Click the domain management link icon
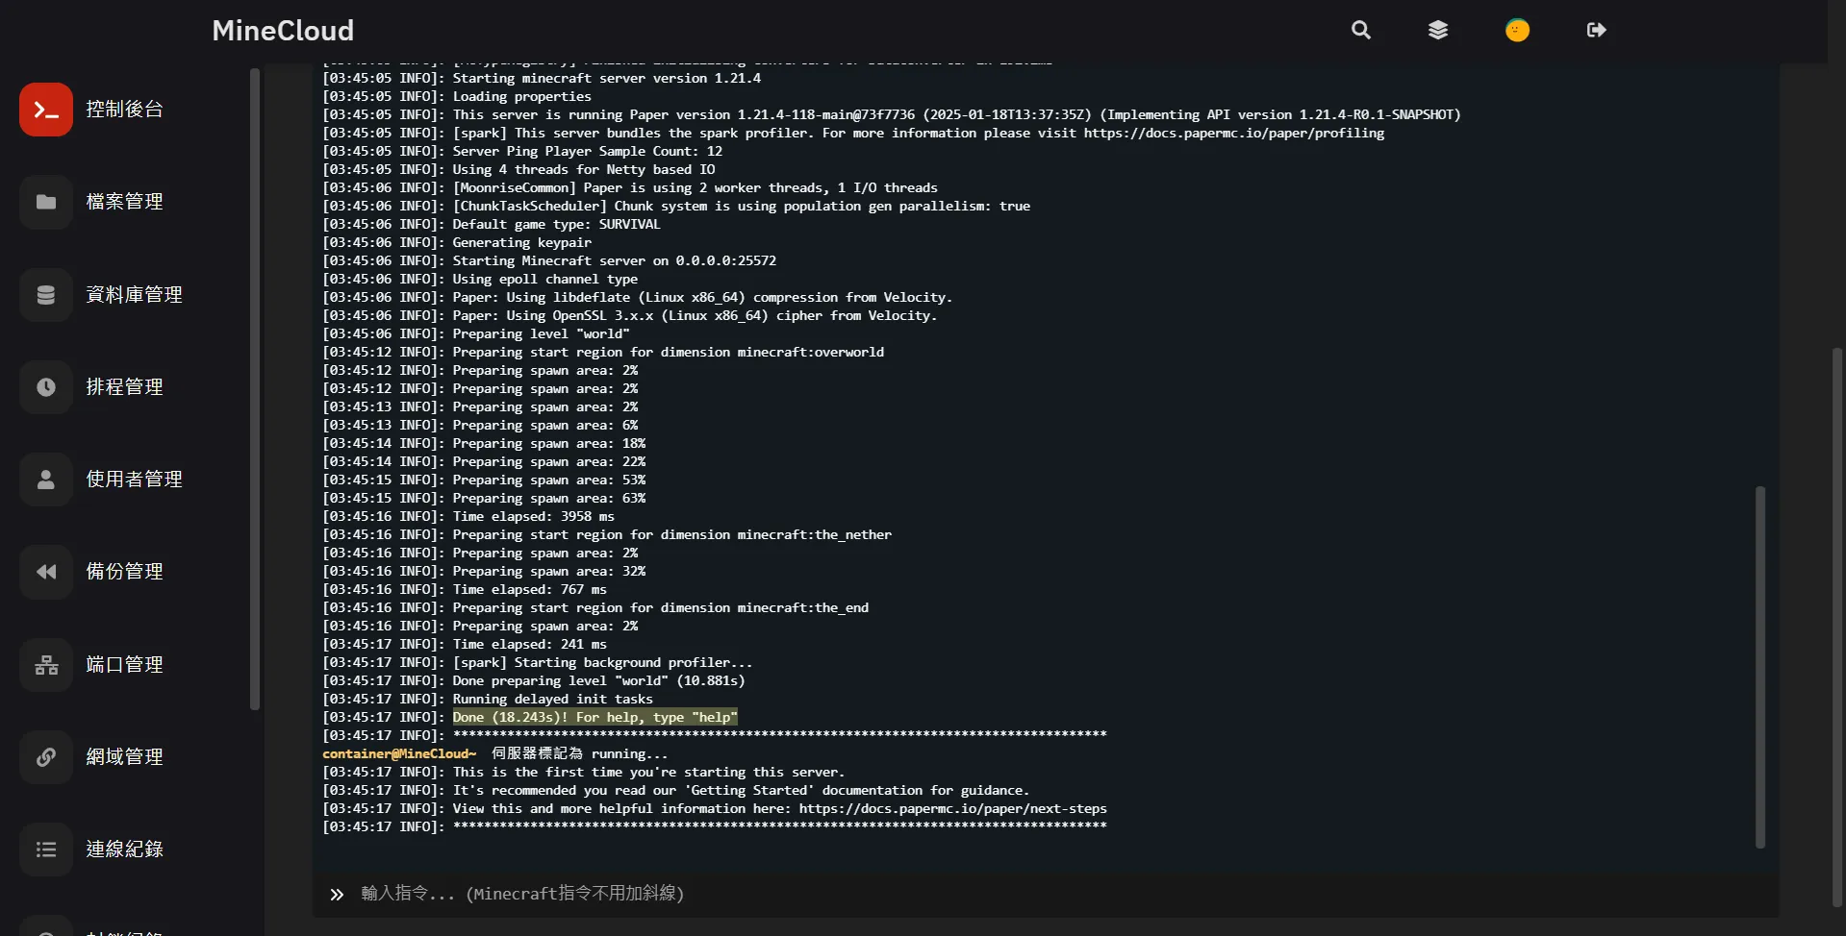This screenshot has height=936, width=1846. (45, 757)
